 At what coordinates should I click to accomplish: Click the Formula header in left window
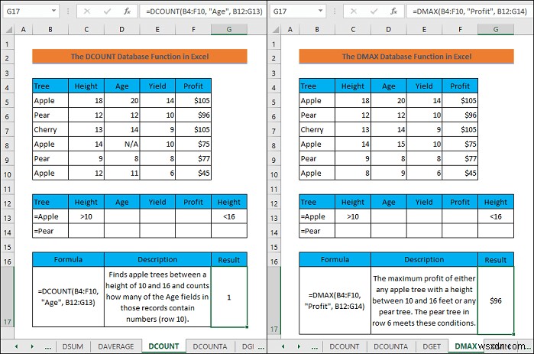click(x=69, y=260)
